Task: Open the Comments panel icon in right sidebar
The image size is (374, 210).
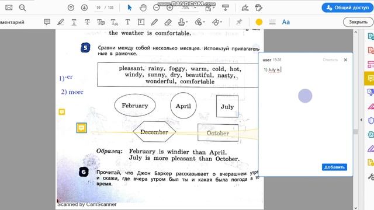Action: [x=370, y=78]
